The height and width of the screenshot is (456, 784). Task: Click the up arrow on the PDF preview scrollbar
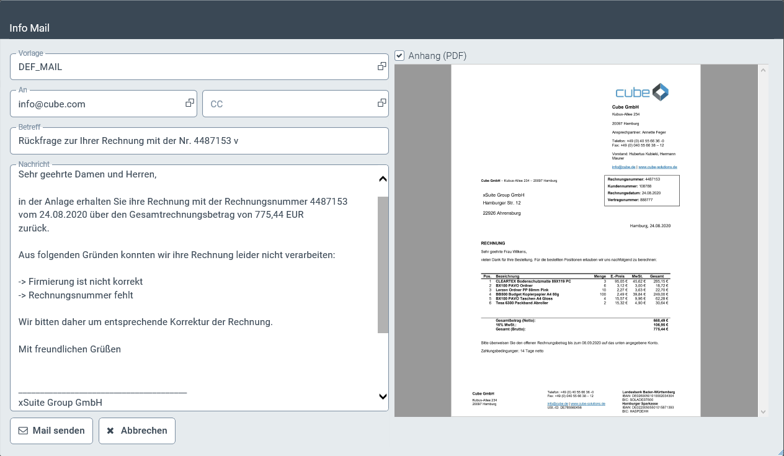click(x=763, y=69)
